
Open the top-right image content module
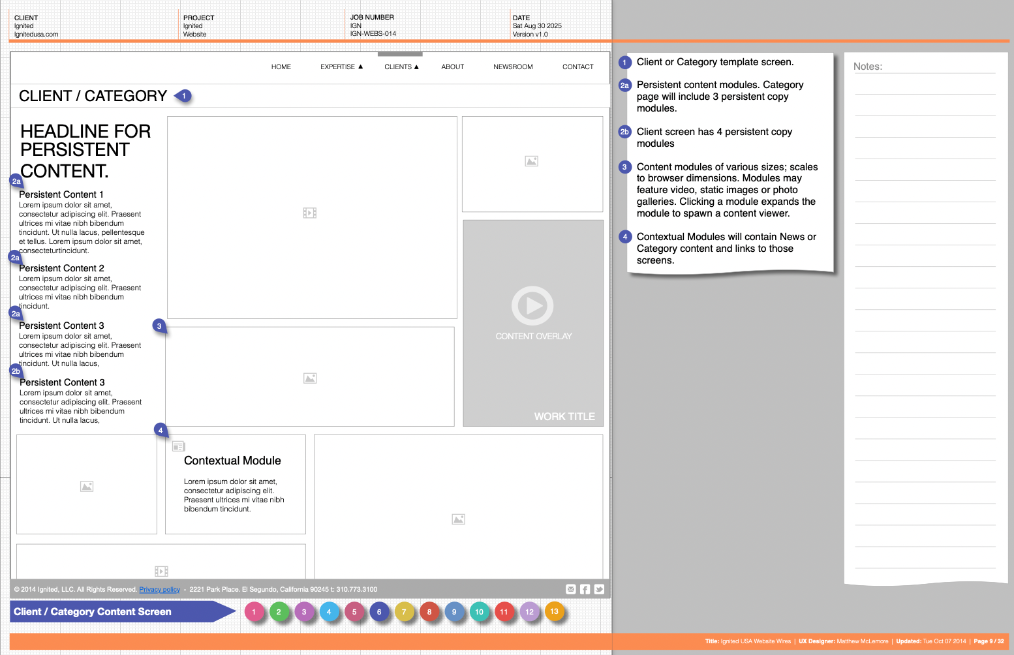coord(532,164)
